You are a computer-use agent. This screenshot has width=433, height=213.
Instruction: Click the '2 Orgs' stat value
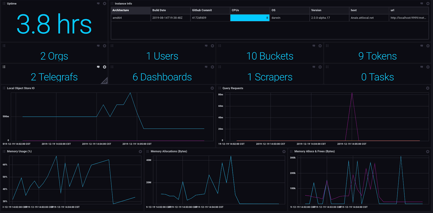pos(54,56)
